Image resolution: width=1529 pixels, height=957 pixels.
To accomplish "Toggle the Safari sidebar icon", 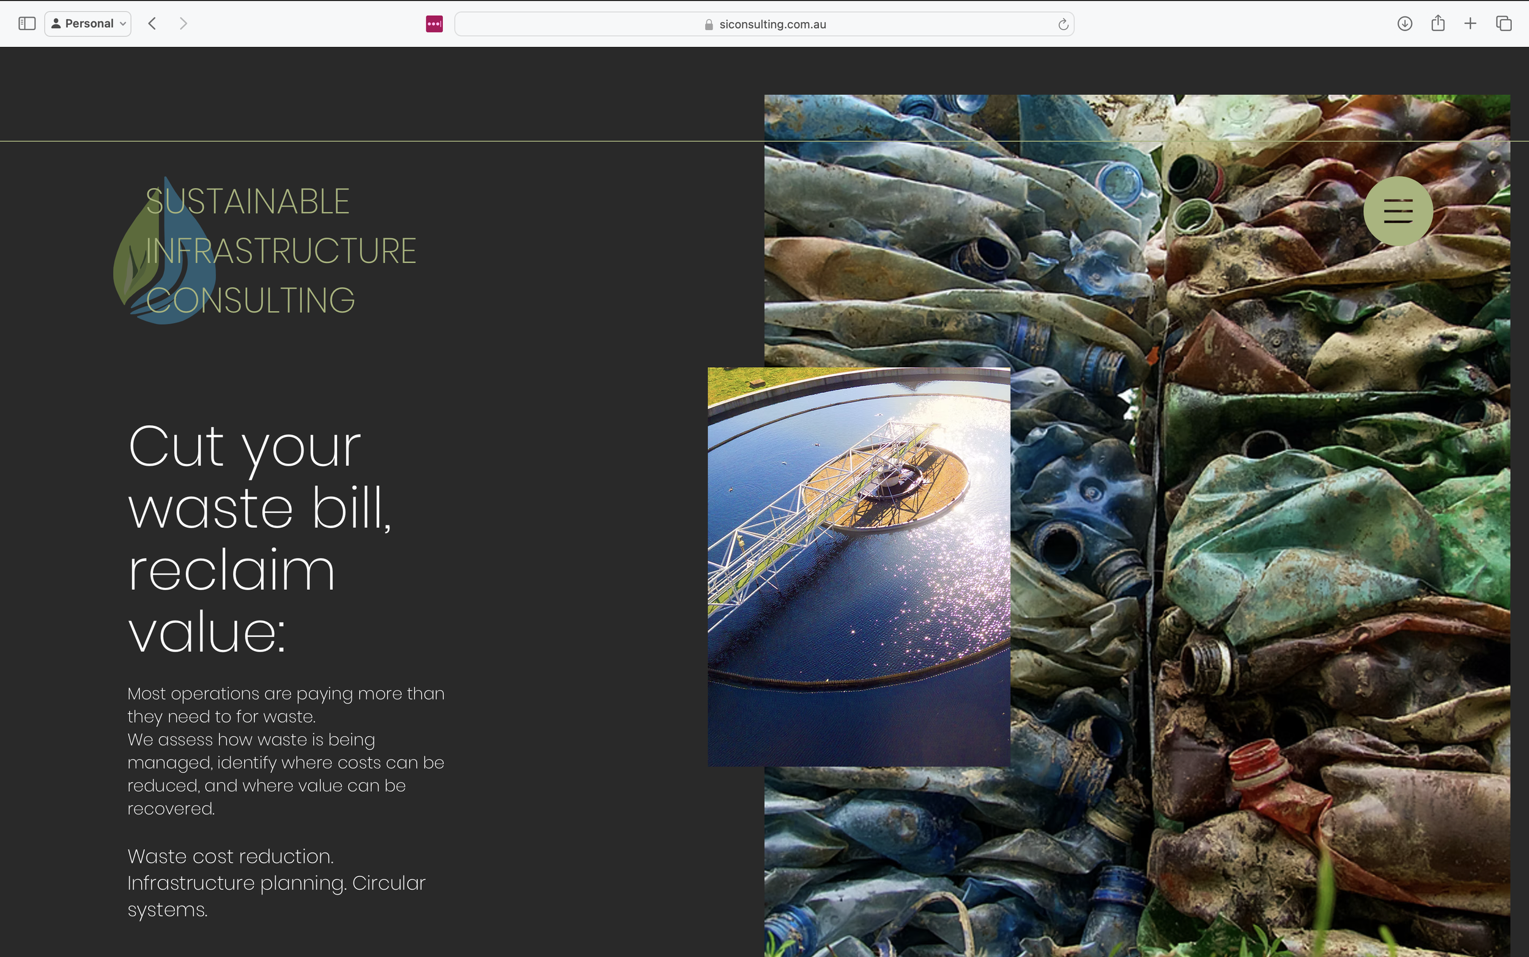I will coord(26,24).
